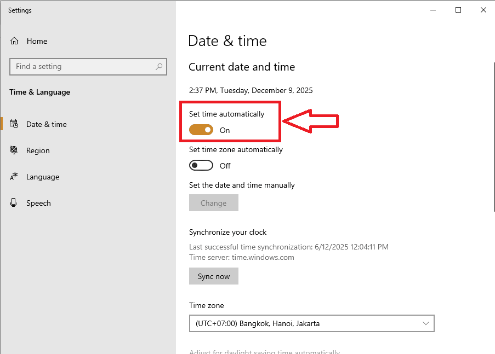
Task: Go to the Language settings page
Action: (42, 177)
